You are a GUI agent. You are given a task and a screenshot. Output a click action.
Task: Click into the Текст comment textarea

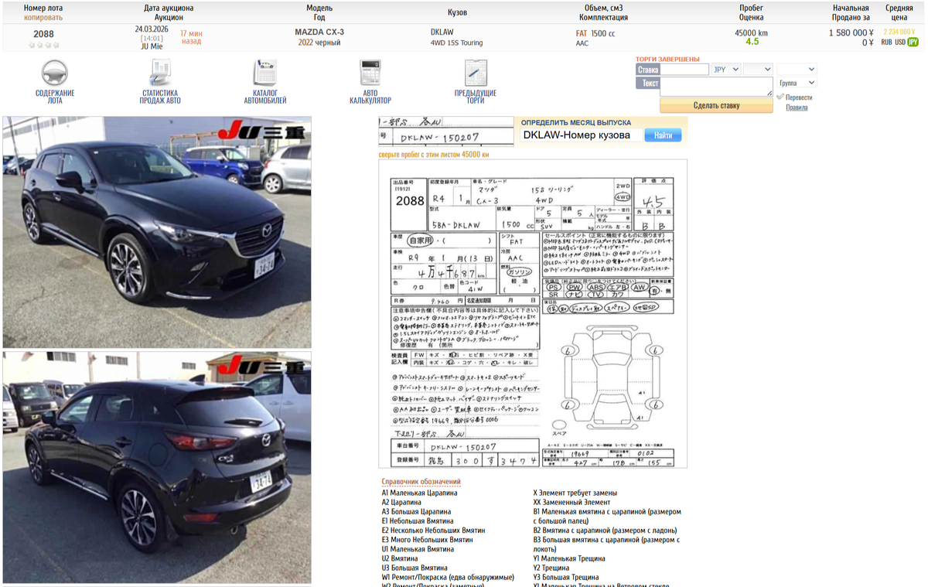717,86
